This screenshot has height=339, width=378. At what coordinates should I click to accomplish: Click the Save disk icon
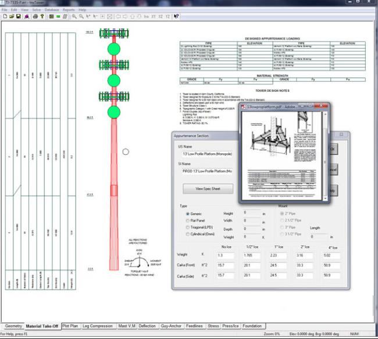point(18,16)
